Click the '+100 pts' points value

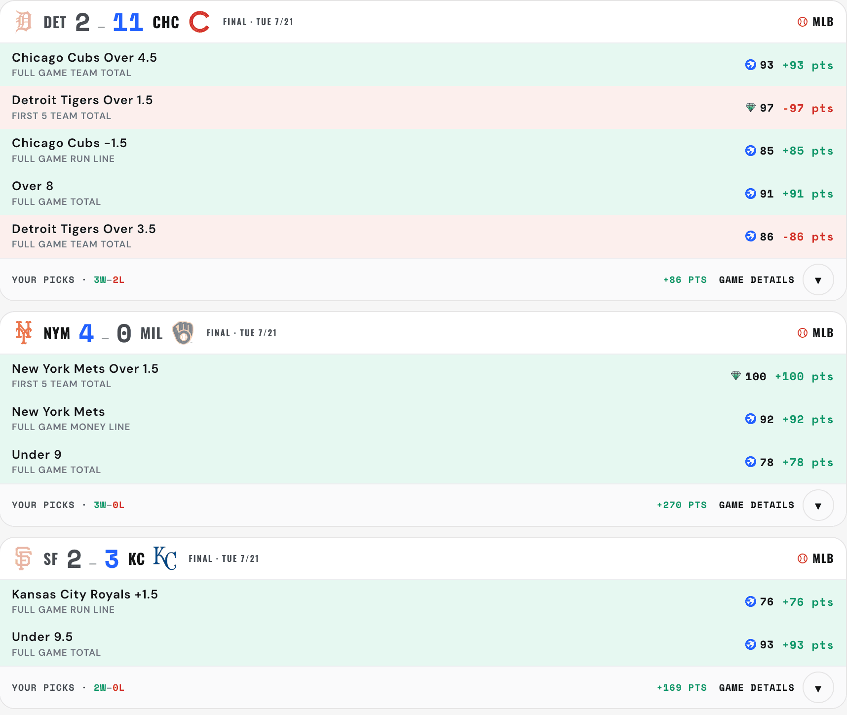[804, 376]
